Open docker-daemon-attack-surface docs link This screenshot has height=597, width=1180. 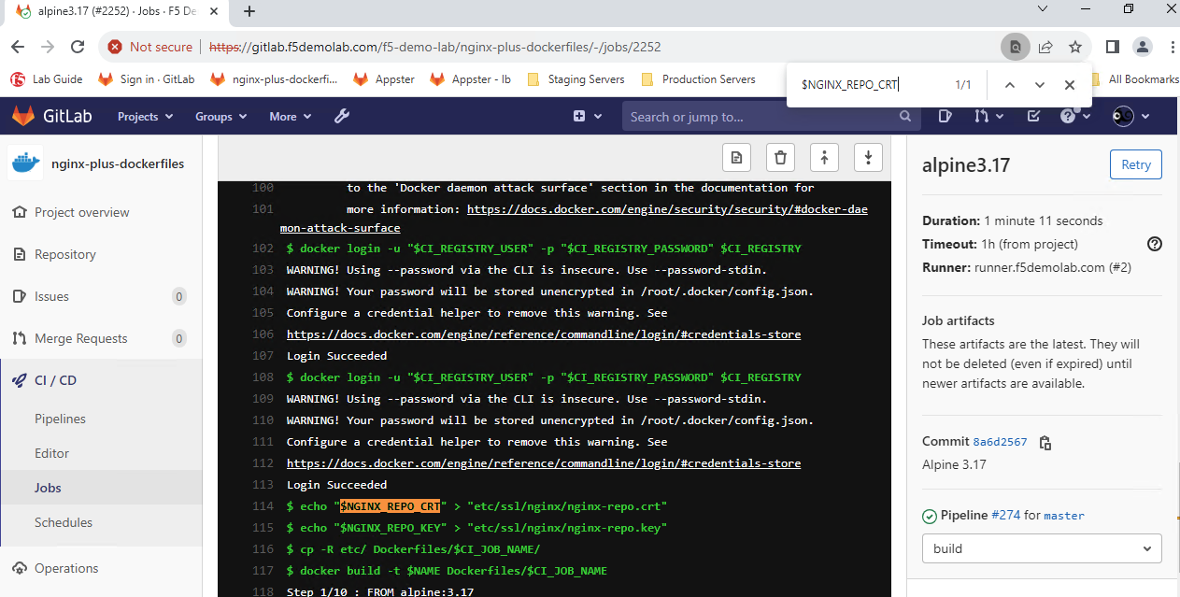pos(667,209)
